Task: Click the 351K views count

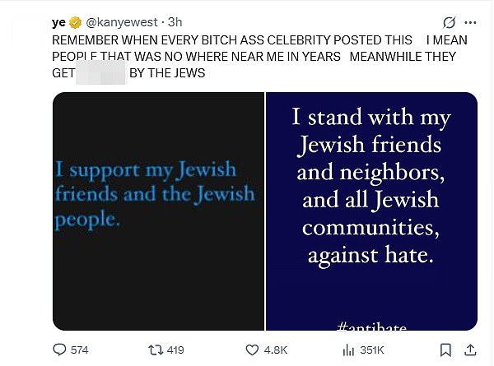Action: click(372, 350)
